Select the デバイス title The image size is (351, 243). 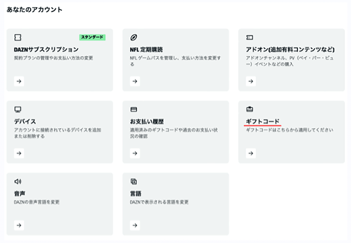25,121
